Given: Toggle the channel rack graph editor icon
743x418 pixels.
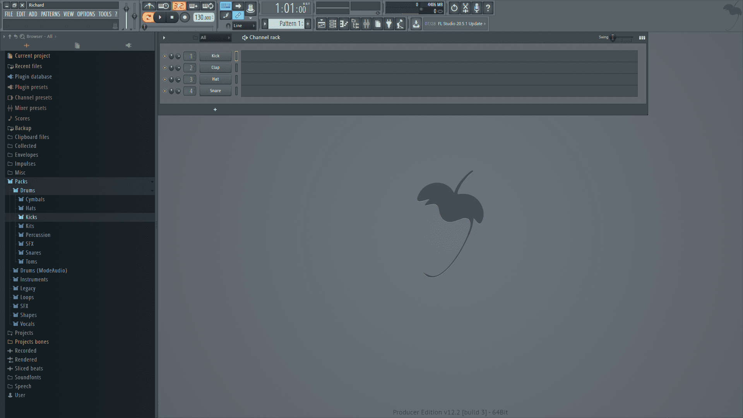Looking at the screenshot, I should point(642,38).
